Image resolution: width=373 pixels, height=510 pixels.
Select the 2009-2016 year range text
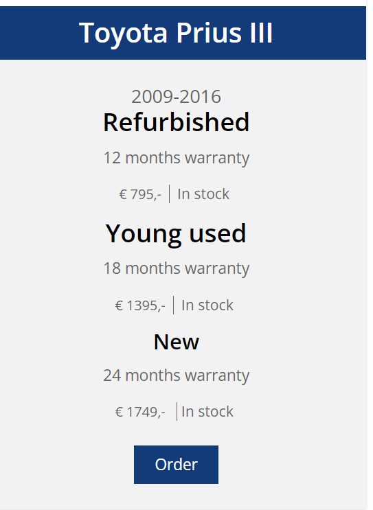[x=176, y=97]
